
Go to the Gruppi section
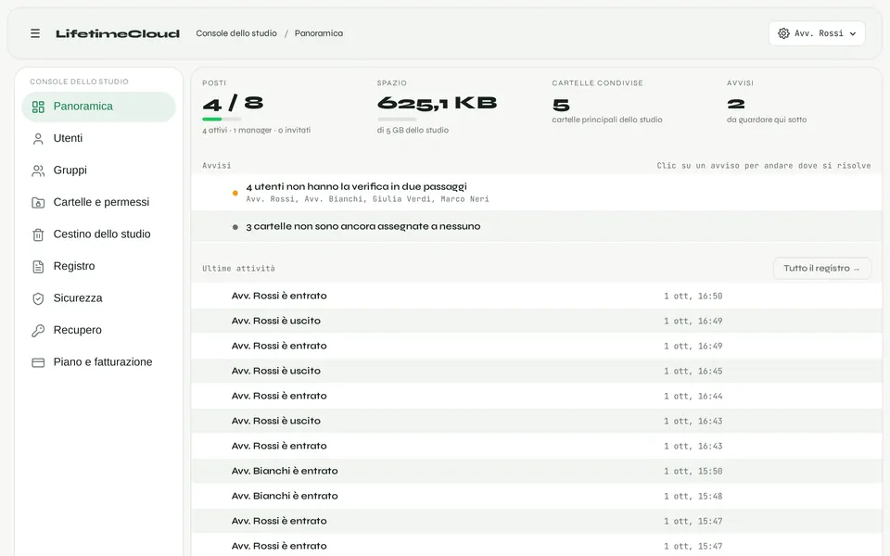99,171
